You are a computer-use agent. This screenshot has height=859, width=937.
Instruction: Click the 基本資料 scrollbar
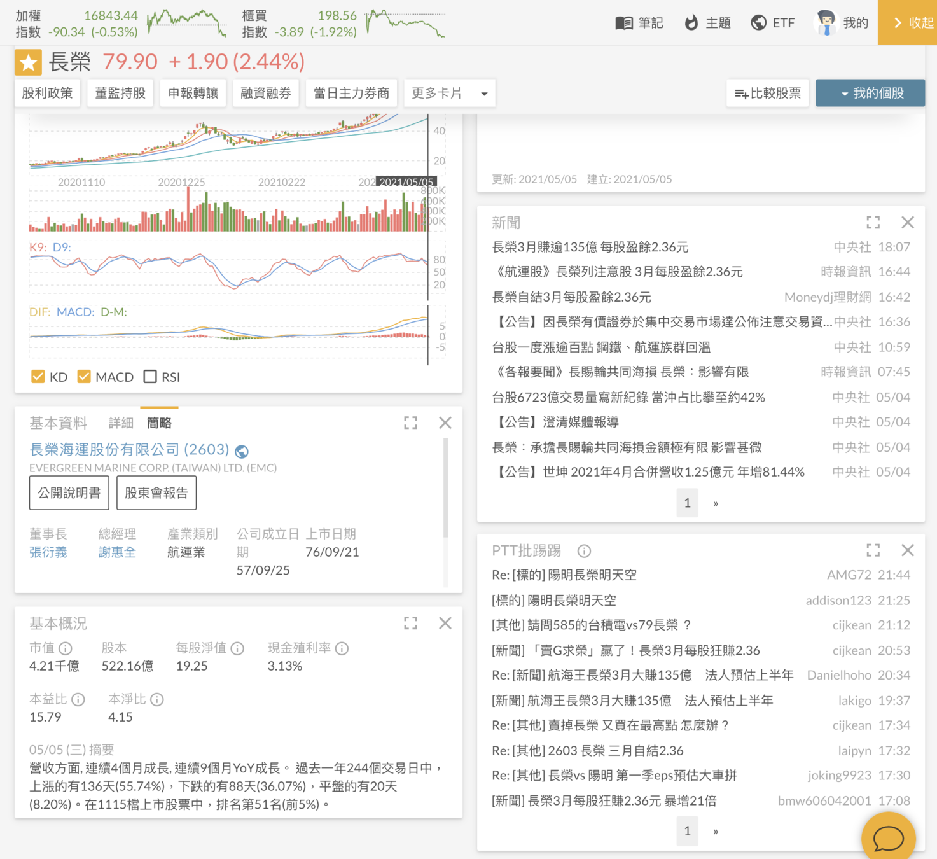445,488
